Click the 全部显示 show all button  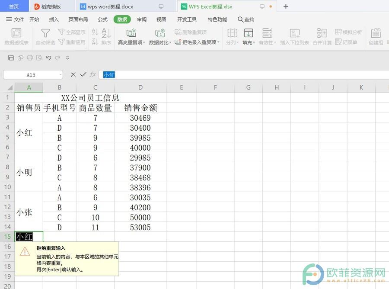[x=72, y=32]
